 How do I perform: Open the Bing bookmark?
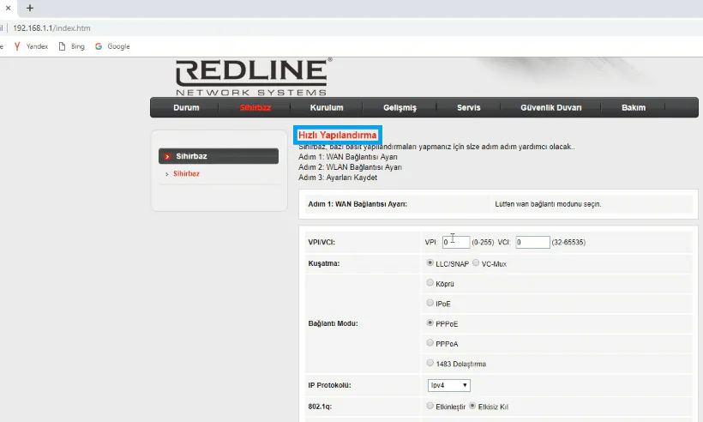tap(72, 46)
